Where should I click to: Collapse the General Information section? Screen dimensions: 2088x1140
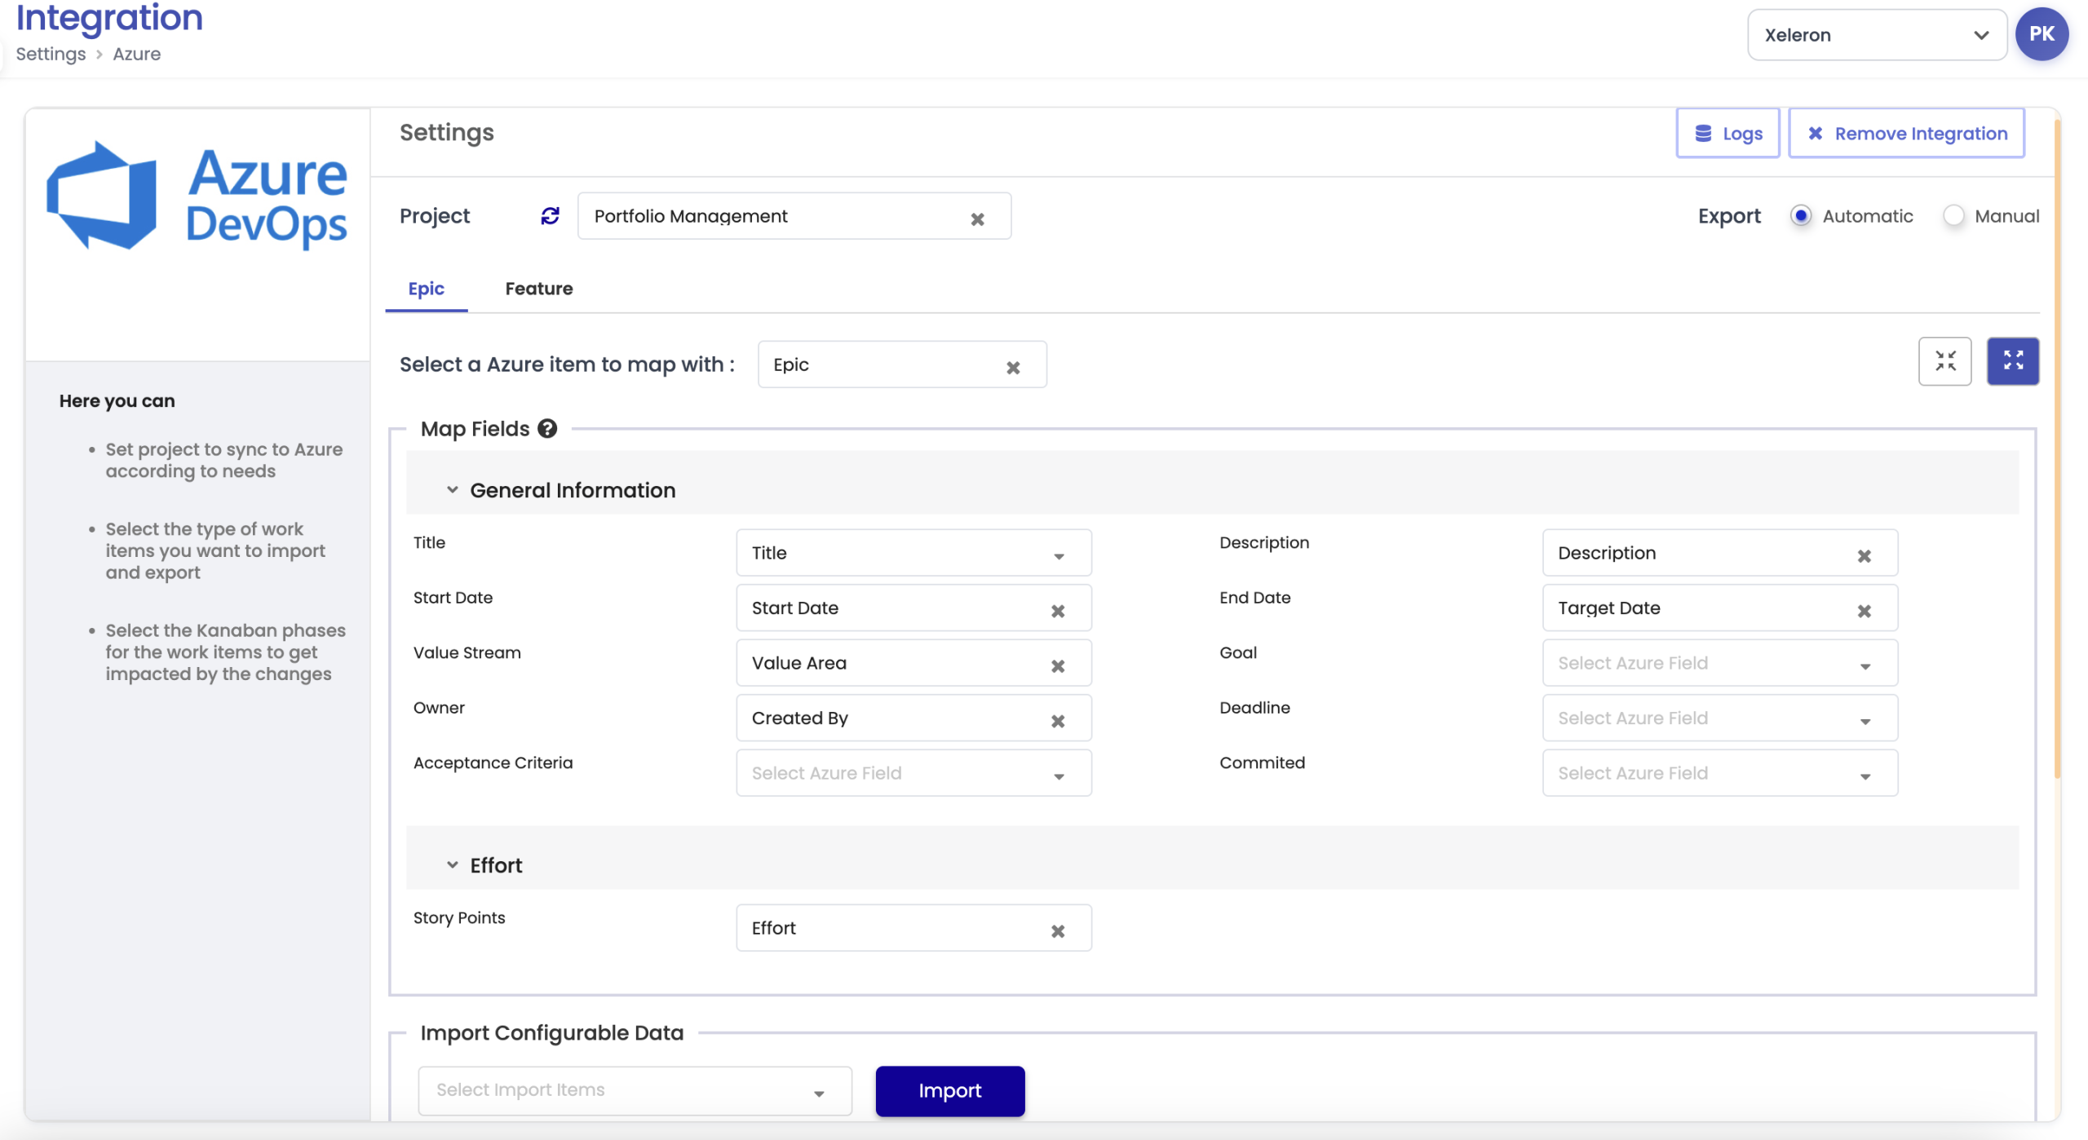point(452,490)
